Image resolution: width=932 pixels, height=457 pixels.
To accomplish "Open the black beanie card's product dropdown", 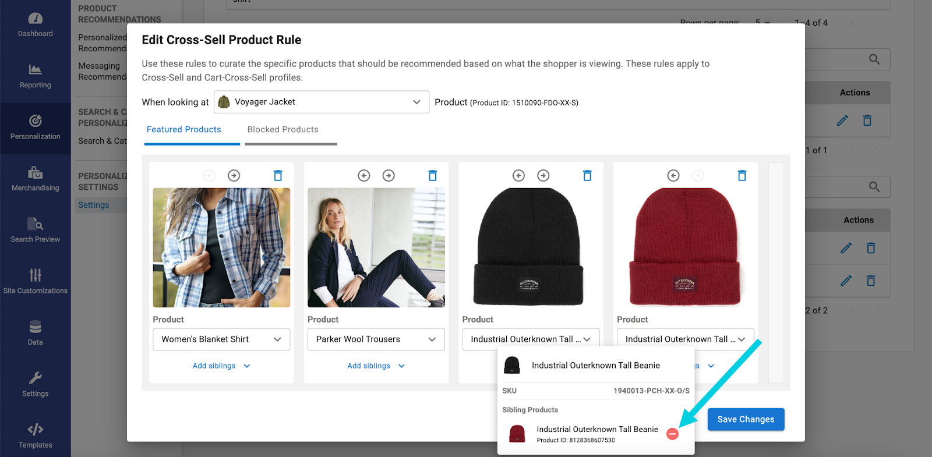I will pyautogui.click(x=531, y=339).
